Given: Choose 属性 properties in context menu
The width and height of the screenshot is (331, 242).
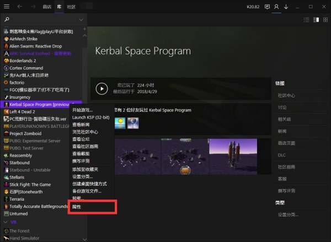Looking at the screenshot, I should click(77, 207).
